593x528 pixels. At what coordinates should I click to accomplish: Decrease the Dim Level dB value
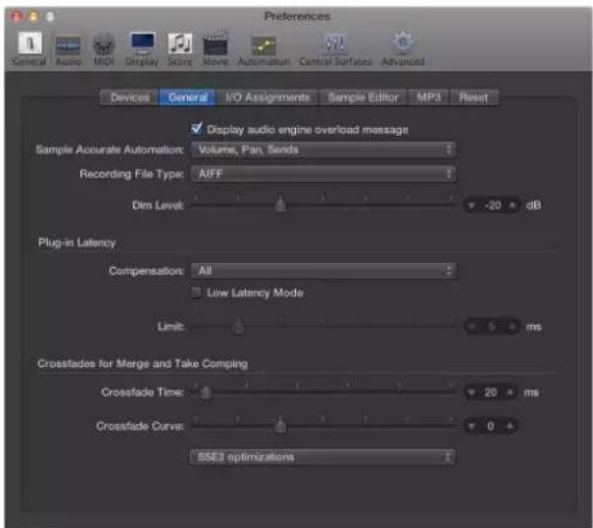tap(472, 205)
